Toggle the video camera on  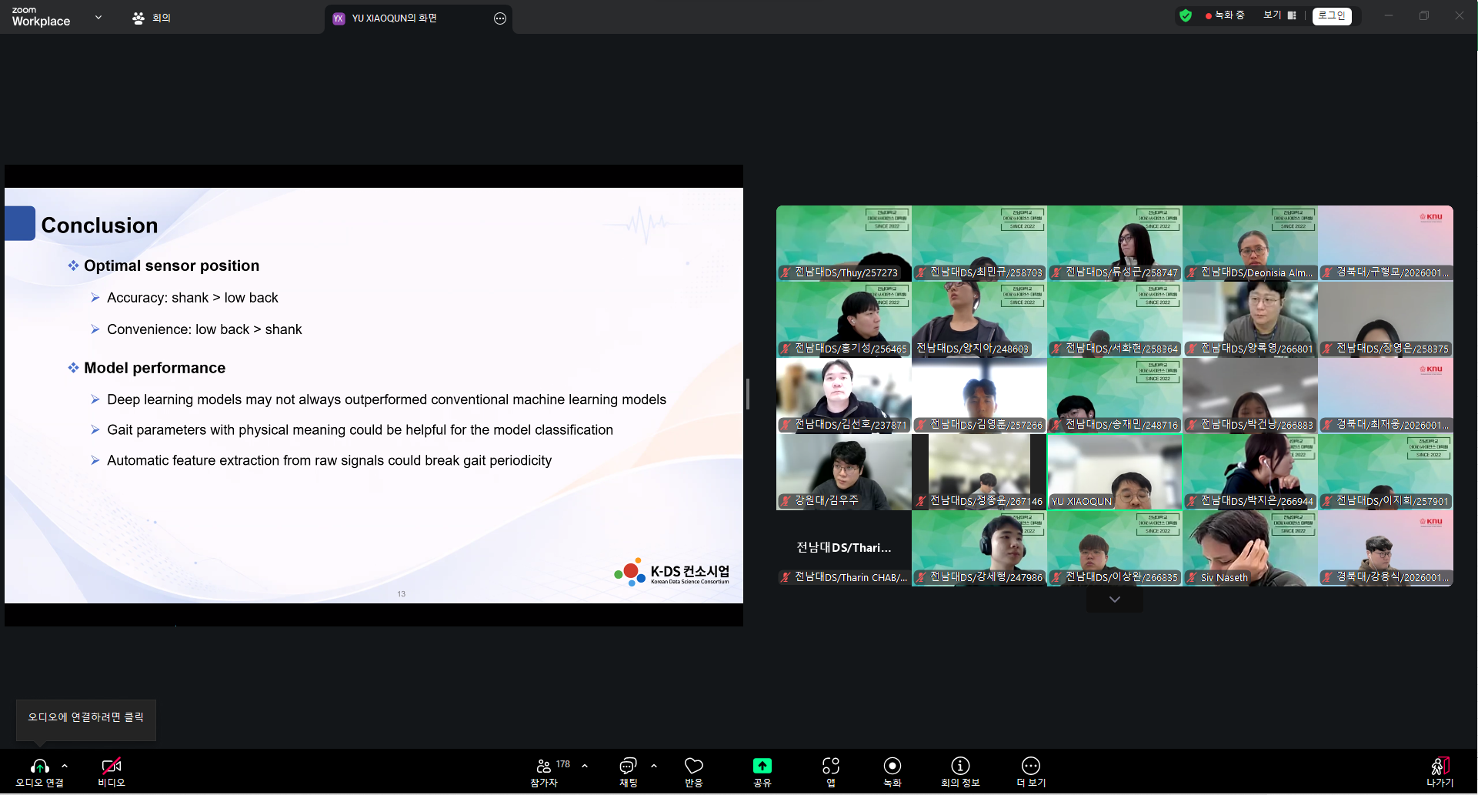111,767
